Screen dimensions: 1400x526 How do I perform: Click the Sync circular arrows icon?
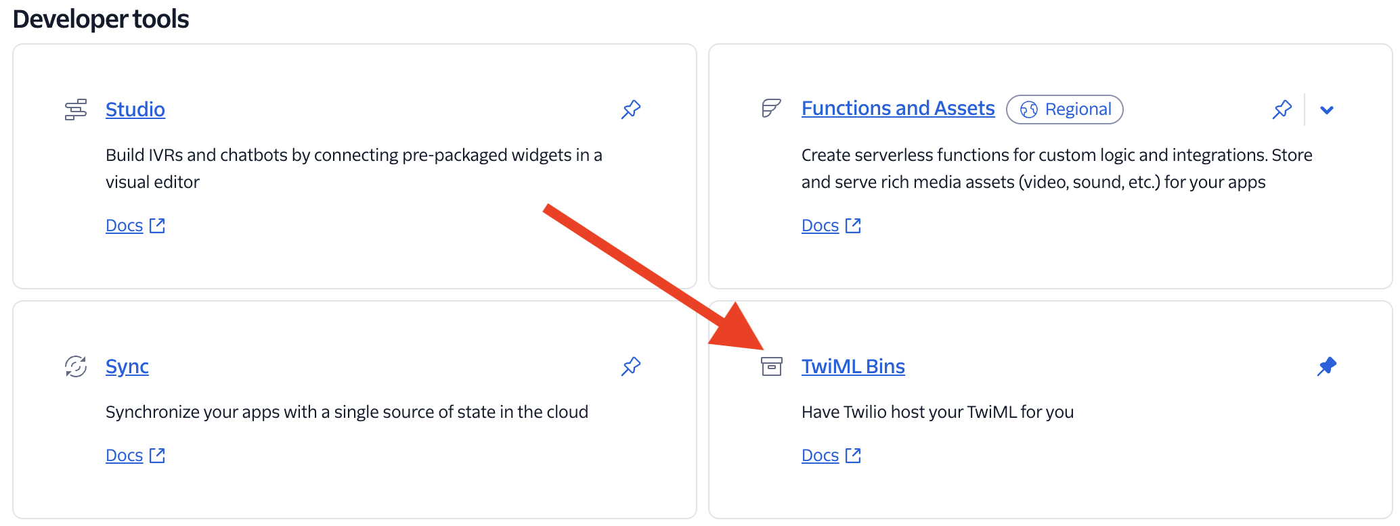(x=76, y=366)
